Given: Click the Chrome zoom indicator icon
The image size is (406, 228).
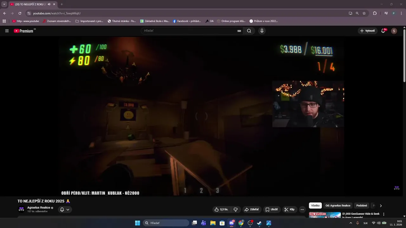Looking at the screenshot, I should coord(357,13).
